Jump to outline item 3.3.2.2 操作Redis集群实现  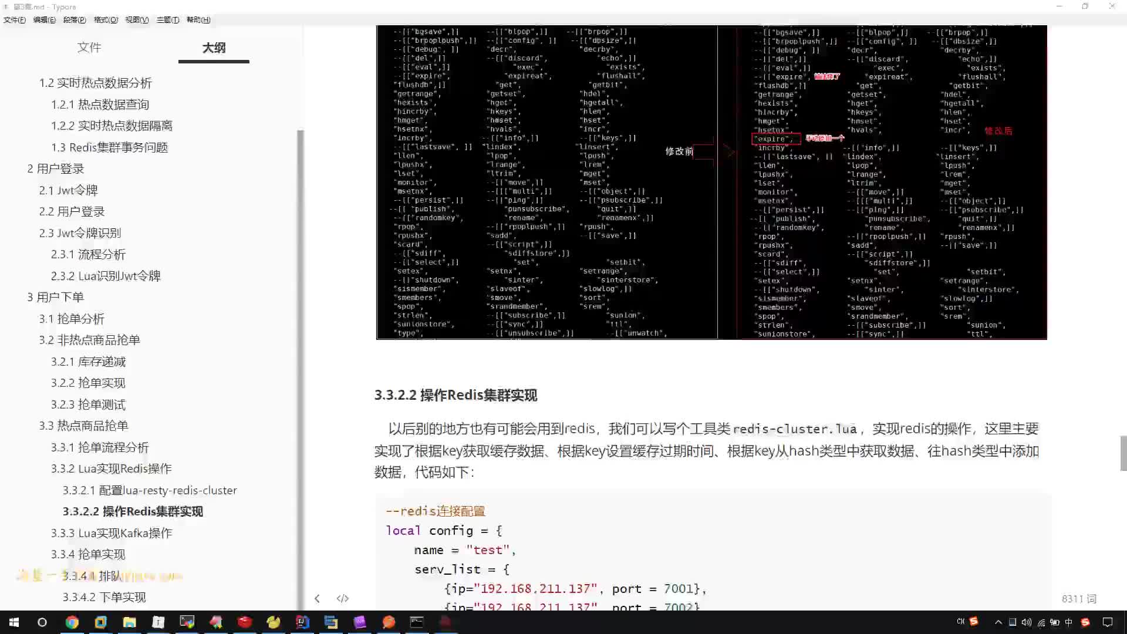coord(133,511)
